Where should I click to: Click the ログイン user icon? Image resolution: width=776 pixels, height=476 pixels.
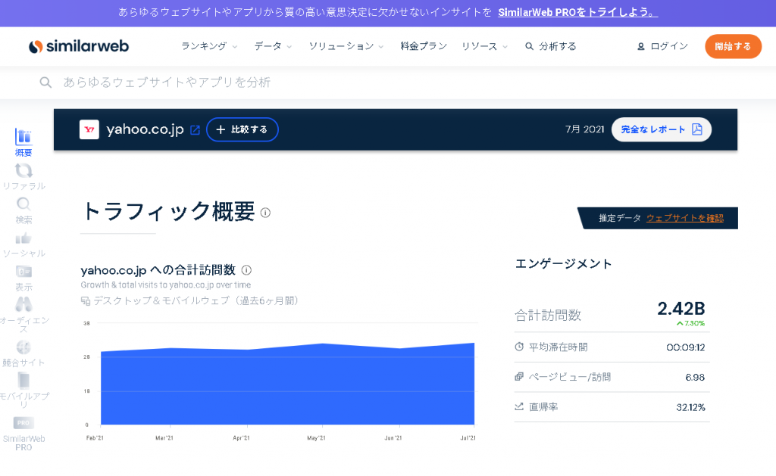pos(641,46)
